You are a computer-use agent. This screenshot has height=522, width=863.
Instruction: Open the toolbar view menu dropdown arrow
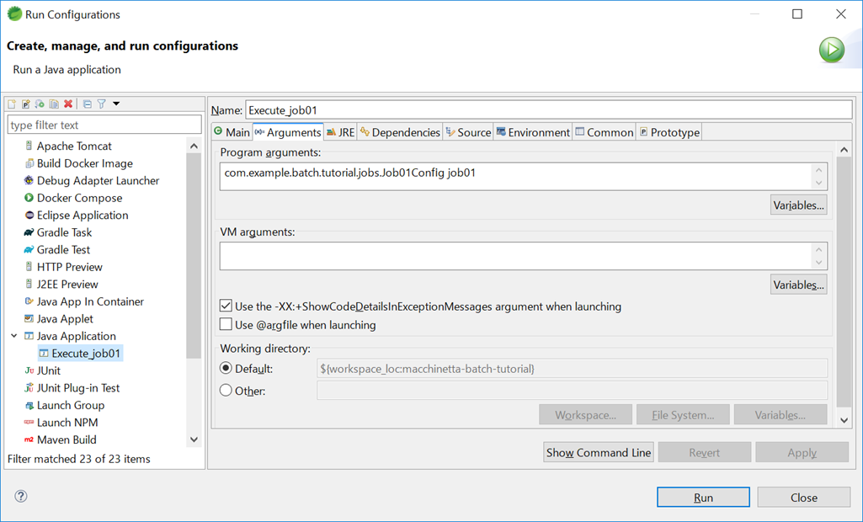pyautogui.click(x=117, y=104)
